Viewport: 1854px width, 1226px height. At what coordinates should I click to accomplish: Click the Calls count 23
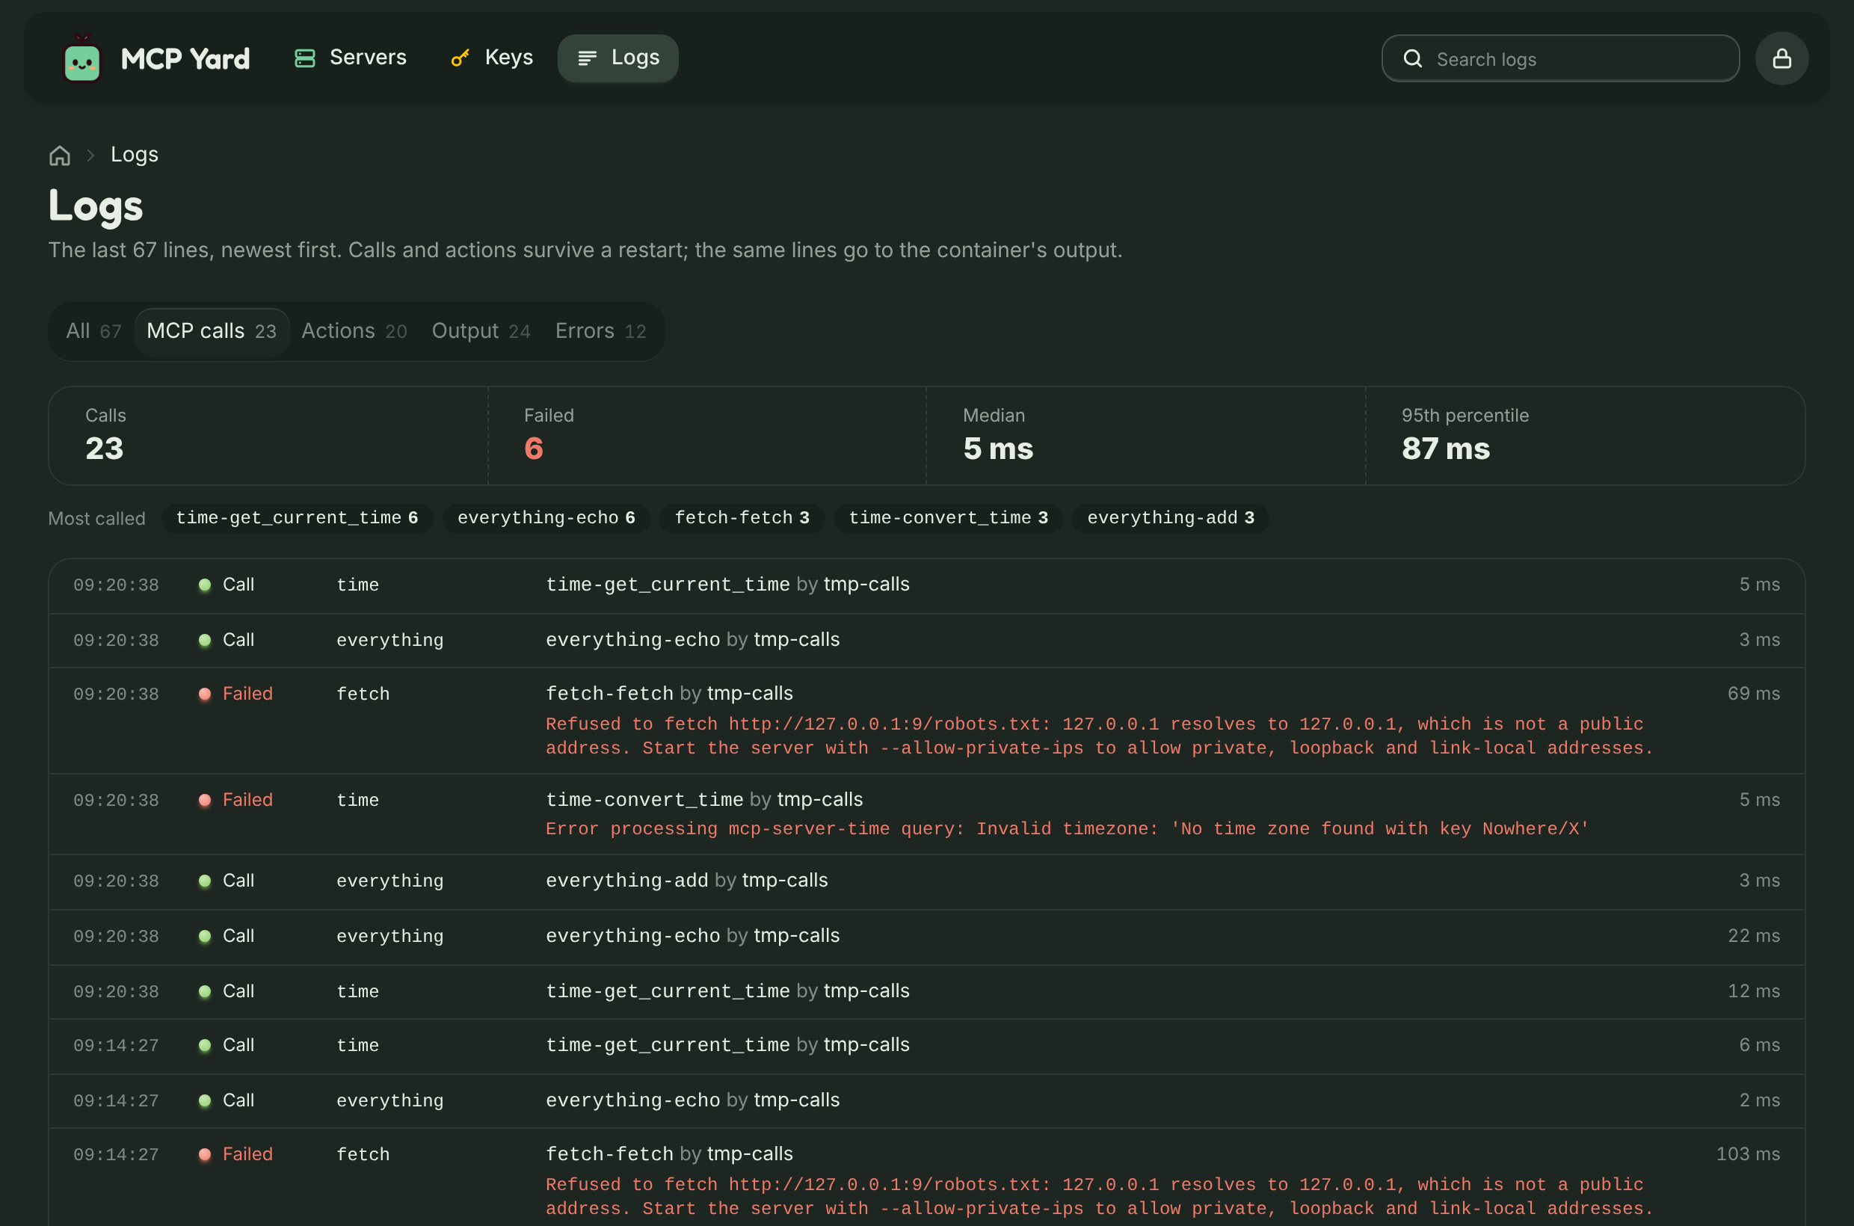104,449
